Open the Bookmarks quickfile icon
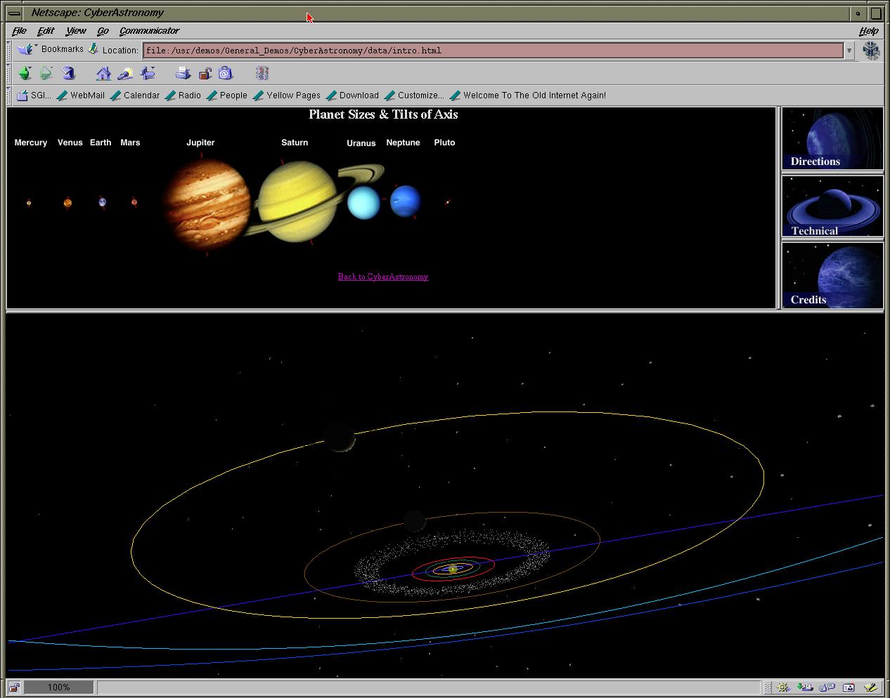890x698 pixels. (27, 49)
